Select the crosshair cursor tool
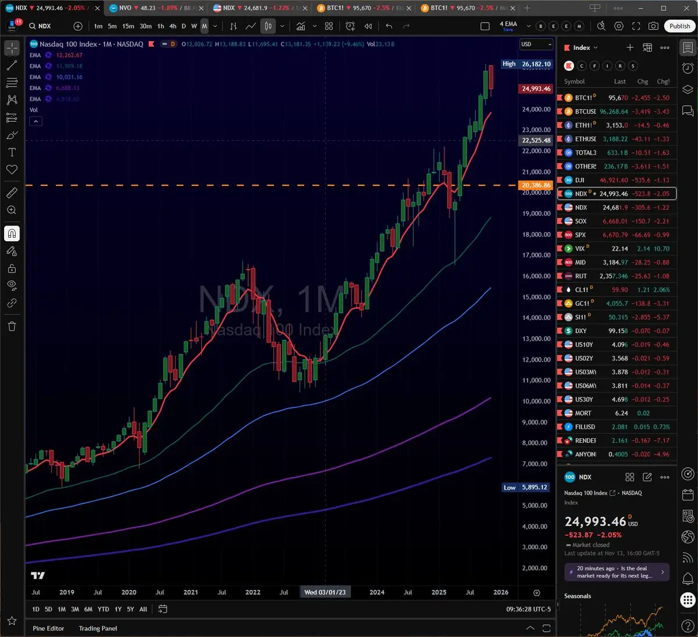This screenshot has width=698, height=637. 12,48
